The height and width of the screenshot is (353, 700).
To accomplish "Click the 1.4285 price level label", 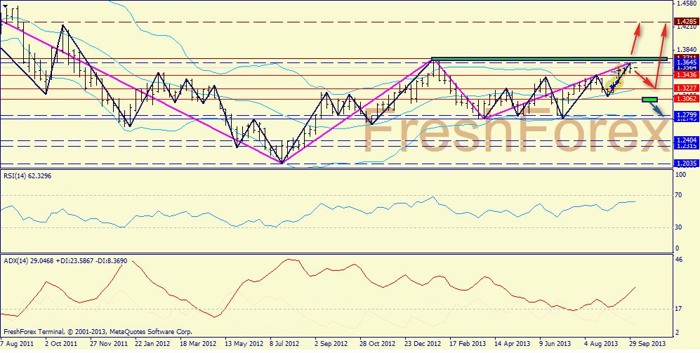I will pyautogui.click(x=687, y=22).
